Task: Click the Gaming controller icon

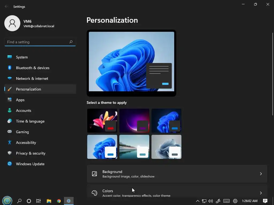Action: click(x=10, y=132)
